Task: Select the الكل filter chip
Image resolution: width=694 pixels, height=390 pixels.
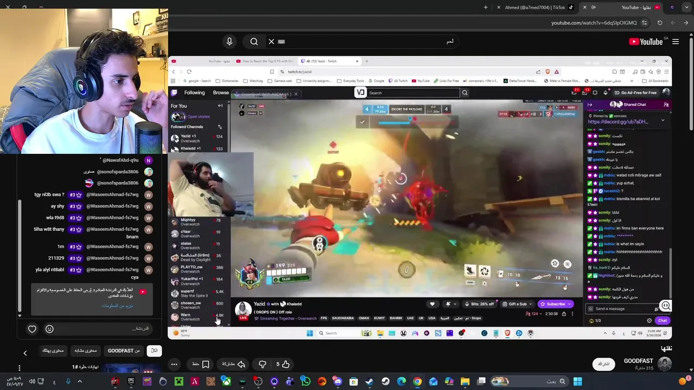Action: tap(154, 350)
